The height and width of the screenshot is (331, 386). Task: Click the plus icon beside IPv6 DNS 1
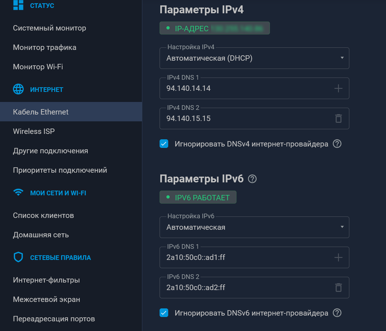pos(338,257)
